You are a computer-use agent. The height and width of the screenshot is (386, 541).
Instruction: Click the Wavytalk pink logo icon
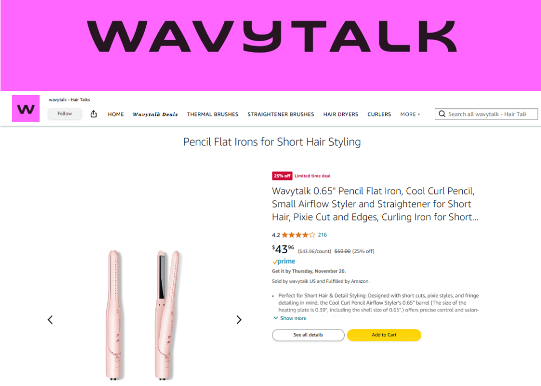[26, 108]
